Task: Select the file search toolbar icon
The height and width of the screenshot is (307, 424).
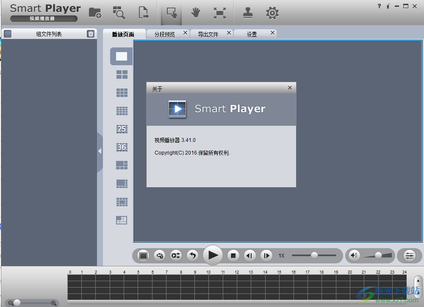Action: click(119, 13)
